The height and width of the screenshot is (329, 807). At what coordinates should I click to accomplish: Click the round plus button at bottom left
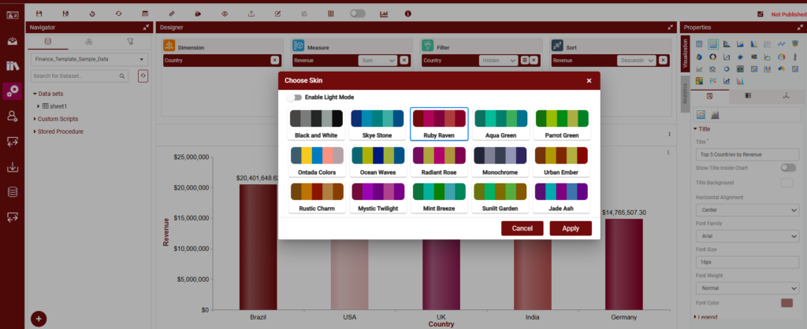tap(39, 319)
